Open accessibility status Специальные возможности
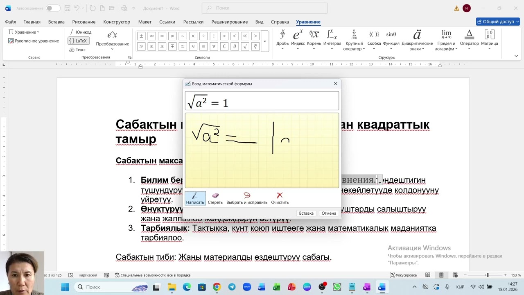 click(152, 275)
